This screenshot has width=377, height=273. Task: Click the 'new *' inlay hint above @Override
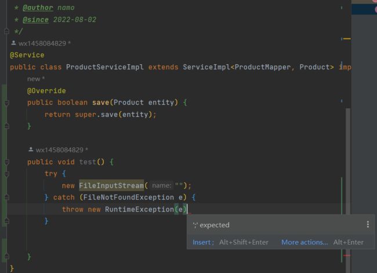[x=36, y=79]
